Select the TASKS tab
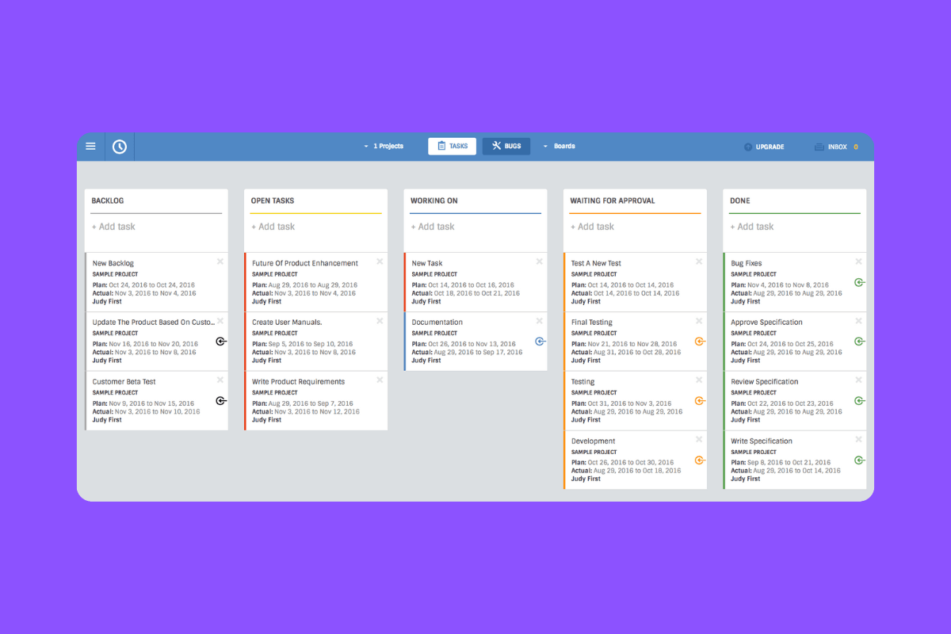The height and width of the screenshot is (634, 951). tap(452, 146)
